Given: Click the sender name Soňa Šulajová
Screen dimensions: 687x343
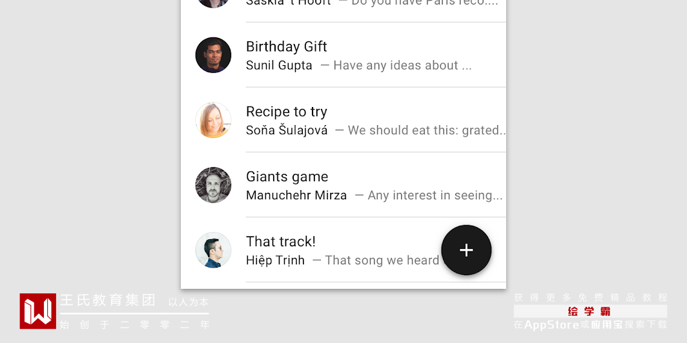Looking at the screenshot, I should pos(287,131).
